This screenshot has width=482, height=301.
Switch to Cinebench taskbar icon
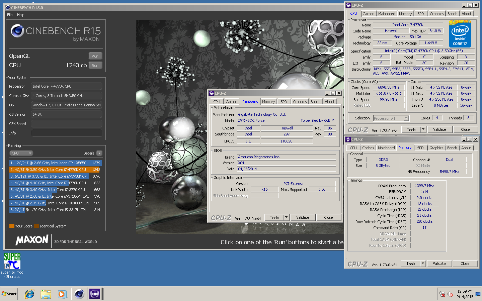(x=79, y=294)
